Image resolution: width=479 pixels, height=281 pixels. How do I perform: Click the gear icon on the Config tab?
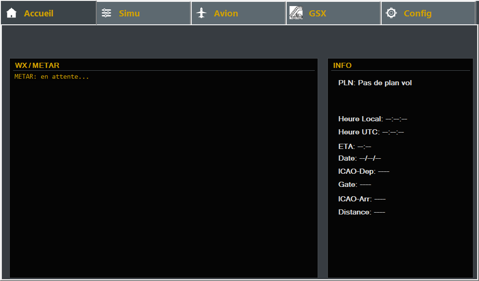click(391, 13)
